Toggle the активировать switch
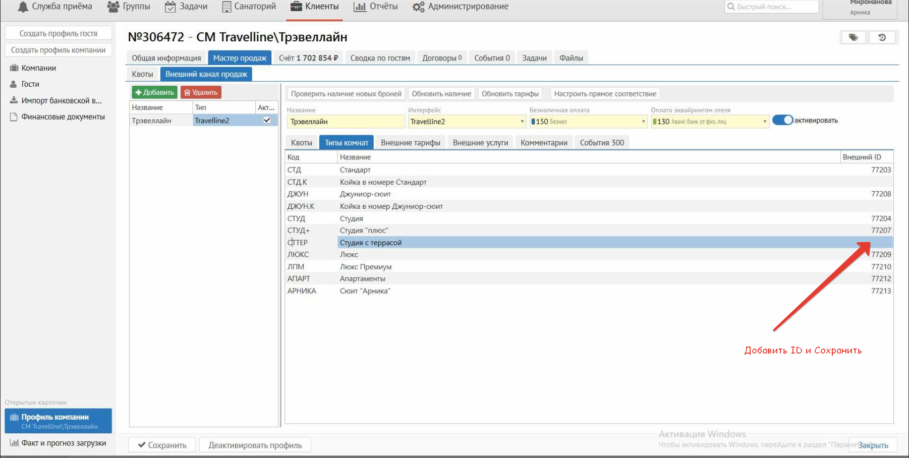 [x=782, y=121]
